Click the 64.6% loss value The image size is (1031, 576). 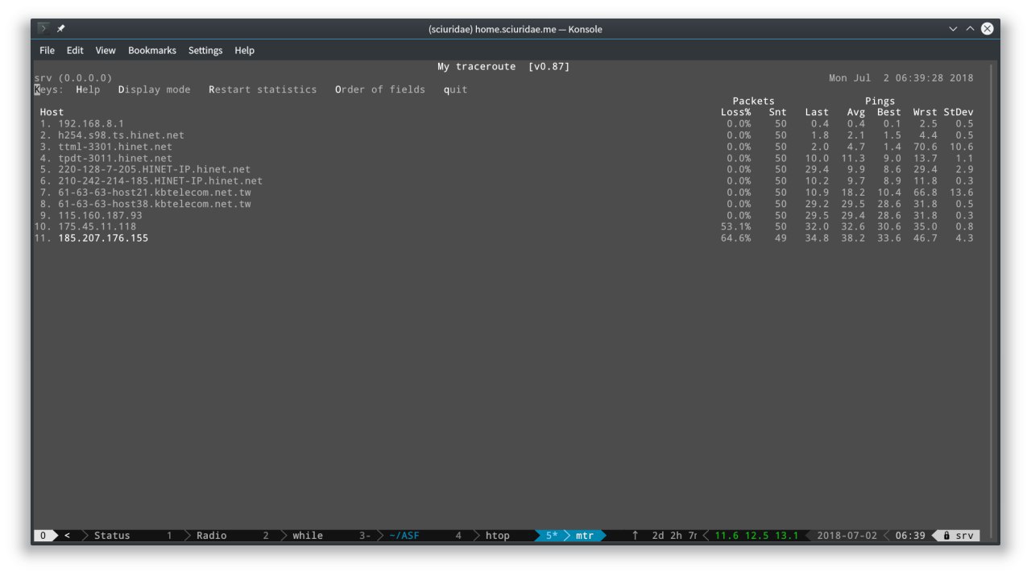coord(735,238)
